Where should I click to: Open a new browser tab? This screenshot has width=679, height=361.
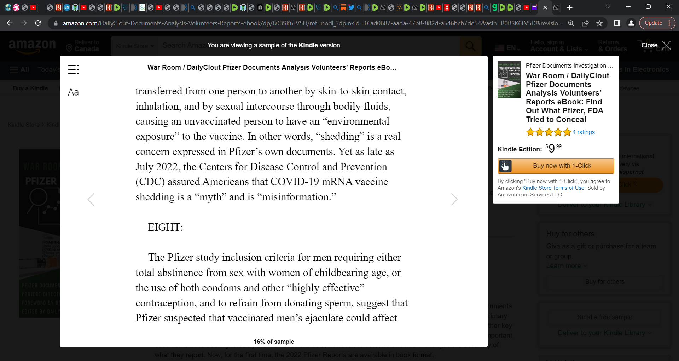570,7
